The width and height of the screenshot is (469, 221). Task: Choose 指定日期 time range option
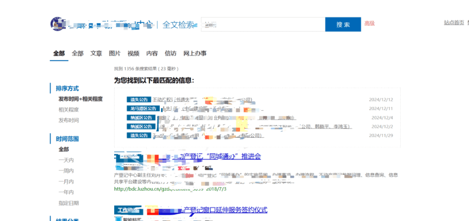[x=69, y=203]
